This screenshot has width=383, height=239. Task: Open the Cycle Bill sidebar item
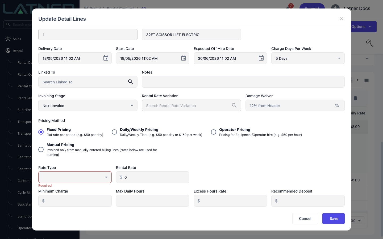point(24,193)
